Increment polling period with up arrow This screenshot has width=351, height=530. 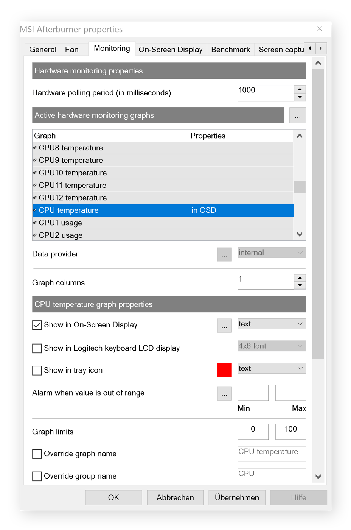(300, 89)
